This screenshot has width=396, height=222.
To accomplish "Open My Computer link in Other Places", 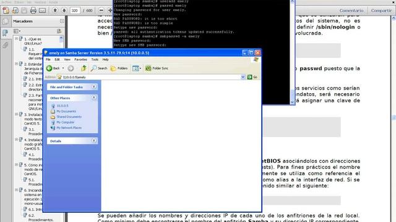I will coord(66,122).
